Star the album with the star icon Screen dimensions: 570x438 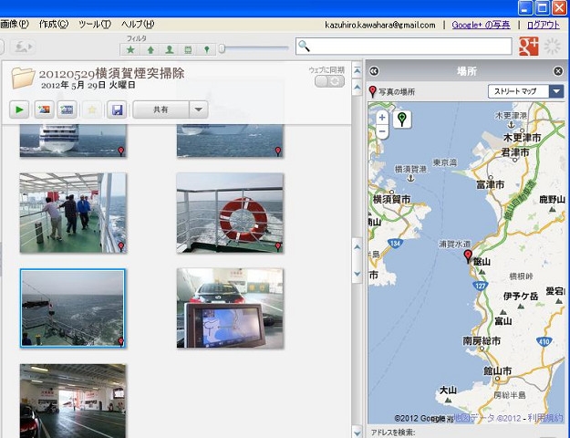click(91, 109)
